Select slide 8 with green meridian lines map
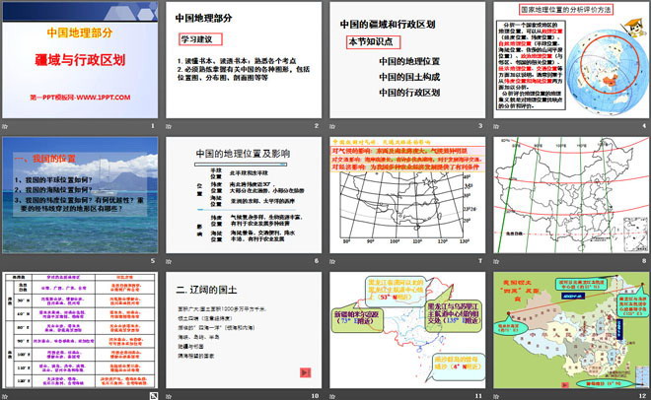The width and height of the screenshot is (651, 400). 571,195
